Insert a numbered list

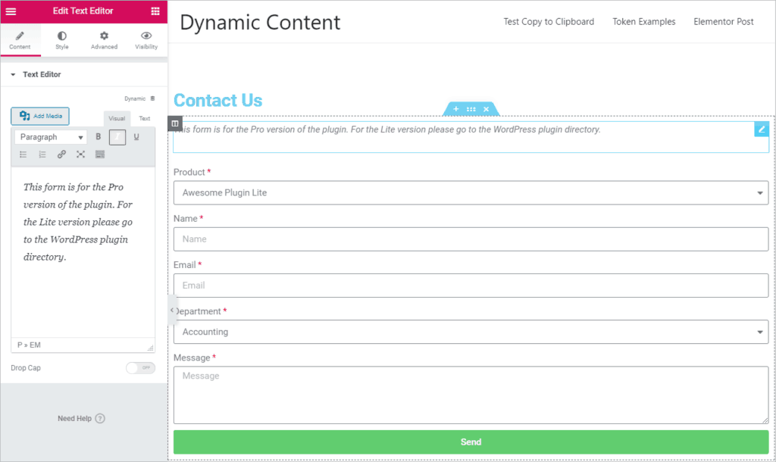(x=42, y=155)
